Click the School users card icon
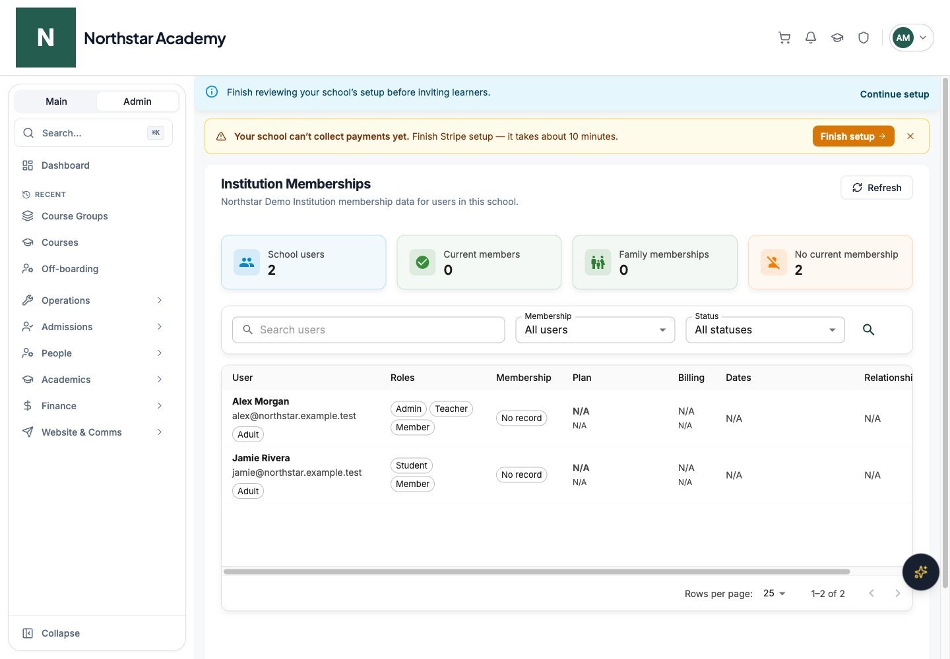 pyautogui.click(x=247, y=262)
